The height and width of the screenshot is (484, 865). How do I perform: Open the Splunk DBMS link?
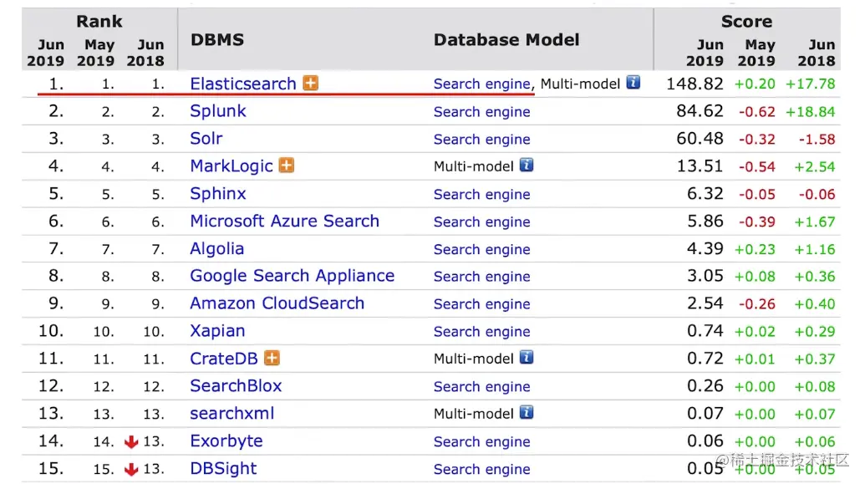[218, 111]
